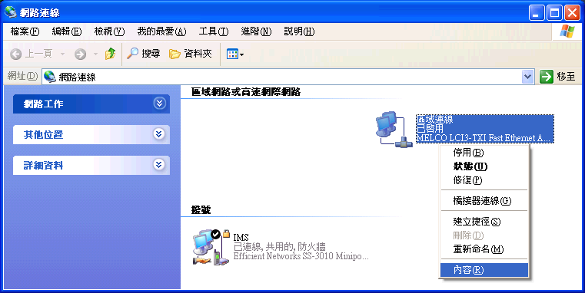Open the address bar dropdown arrow
The image size is (585, 293).
[527, 77]
